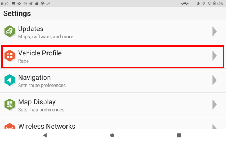Screen dimensions: 227x141
Task: Tap the orange Vehicle Profile hexagon icon
Action: tap(9, 55)
